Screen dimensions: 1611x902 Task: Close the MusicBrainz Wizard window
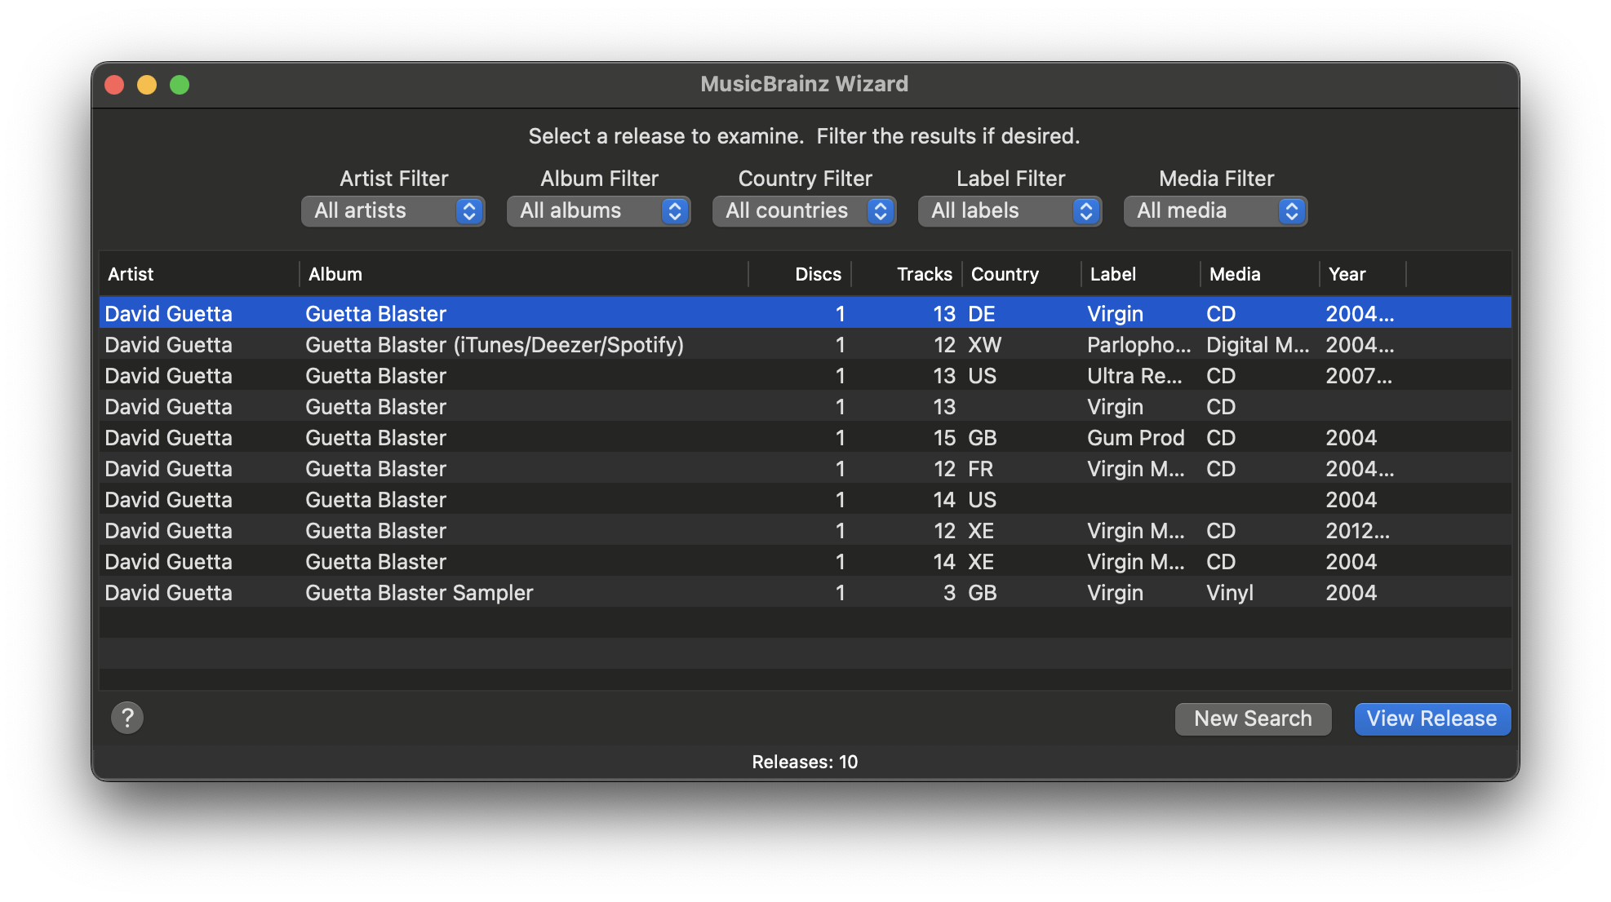click(114, 85)
